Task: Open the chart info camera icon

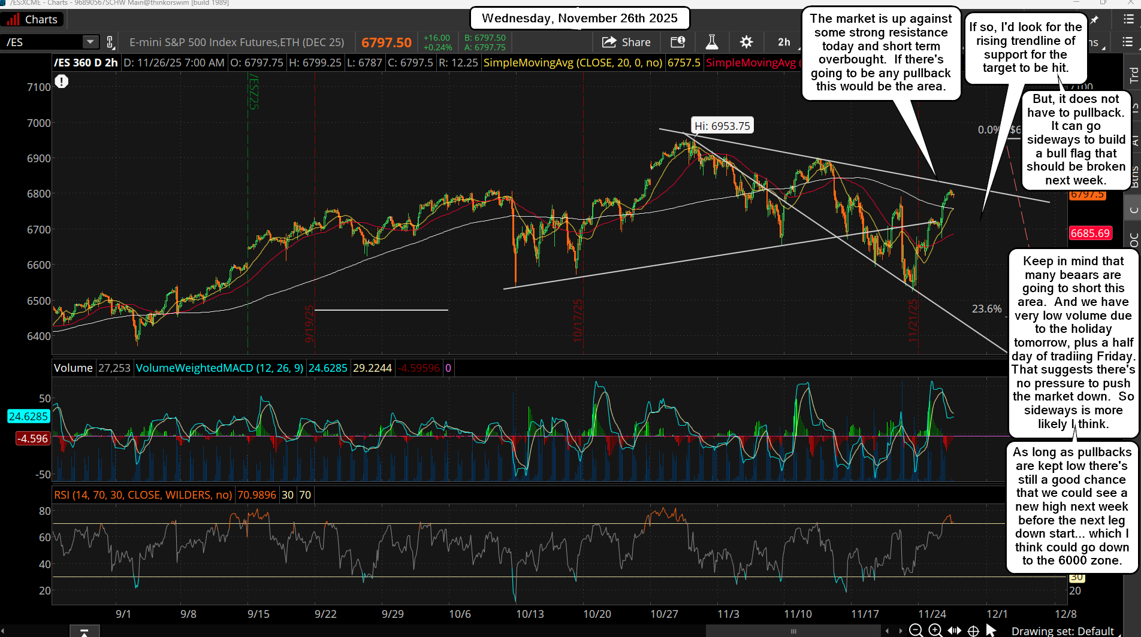Action: point(678,42)
